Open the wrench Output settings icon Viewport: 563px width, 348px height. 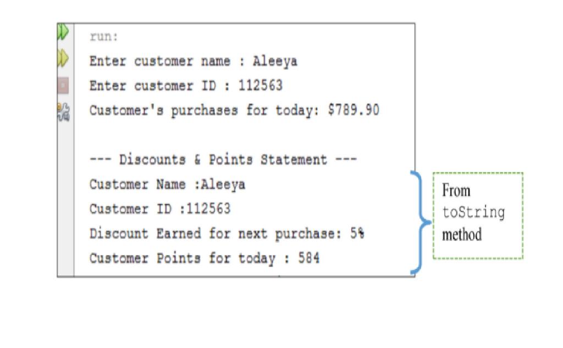point(63,110)
